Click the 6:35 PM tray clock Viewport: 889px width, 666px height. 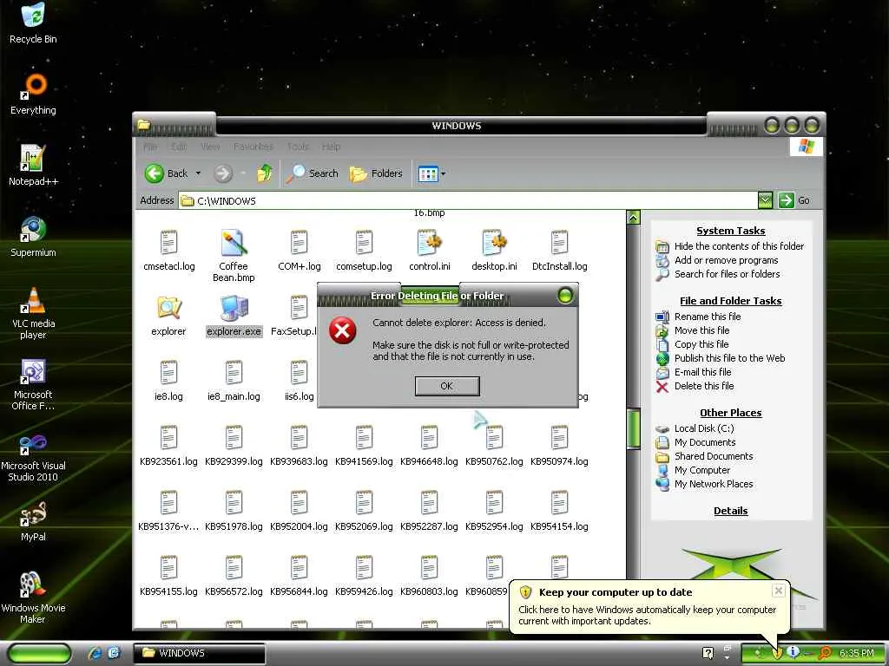click(856, 653)
